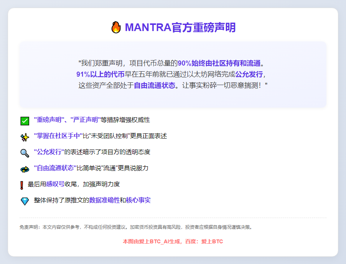Image resolution: width=346 pixels, height=264 pixels.
Task: Click the phrase 让事实粉碎一切恶意揣测
Action: pyautogui.click(x=220, y=85)
